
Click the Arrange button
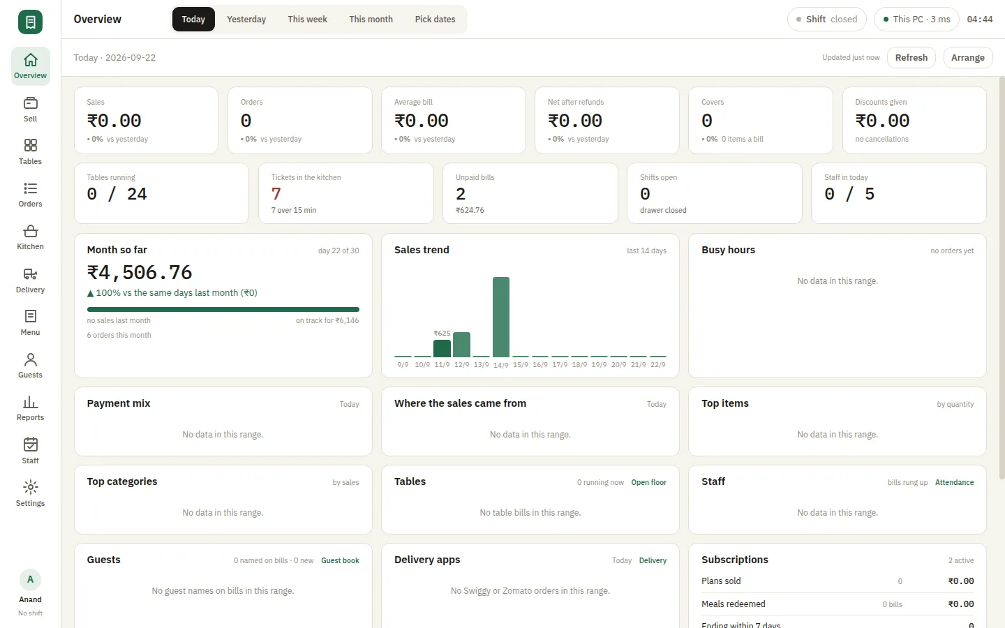click(967, 58)
